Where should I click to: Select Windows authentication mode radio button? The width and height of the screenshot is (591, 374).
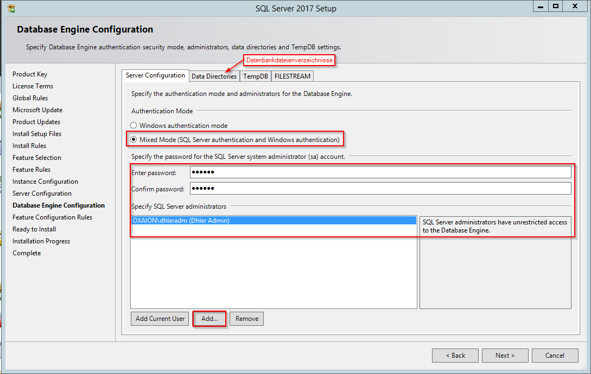click(x=134, y=125)
